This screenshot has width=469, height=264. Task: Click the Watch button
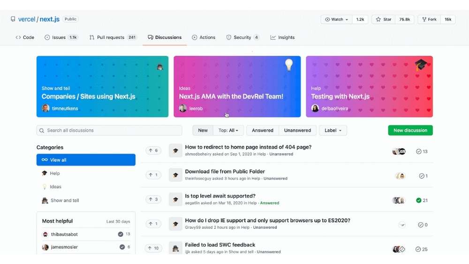click(336, 19)
